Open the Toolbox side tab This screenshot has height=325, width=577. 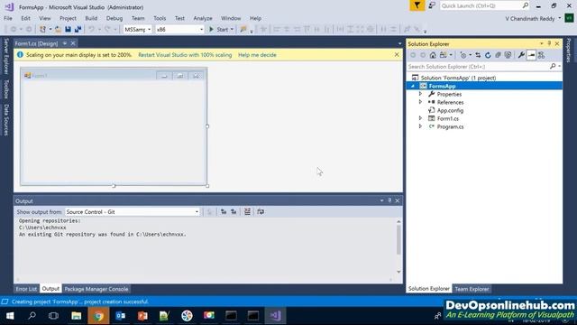(x=6, y=88)
